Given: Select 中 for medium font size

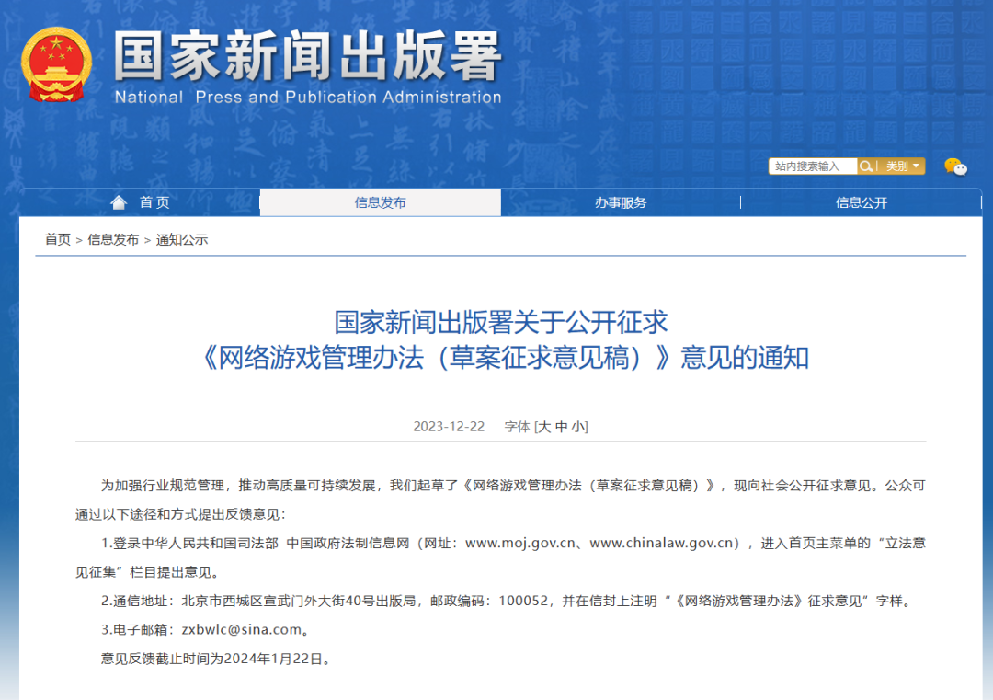Looking at the screenshot, I should tap(560, 426).
